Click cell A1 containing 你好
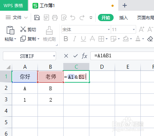The width and height of the screenshot is (154, 136). (25, 77)
